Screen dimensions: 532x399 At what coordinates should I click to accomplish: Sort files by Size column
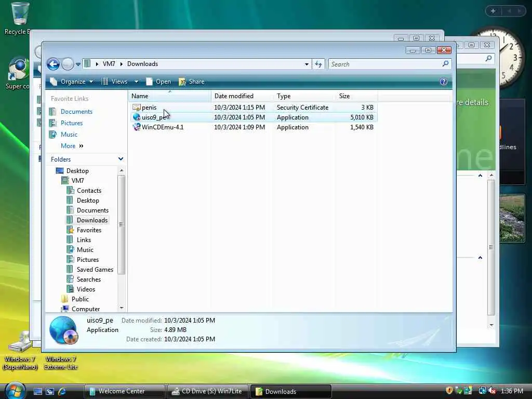356,96
